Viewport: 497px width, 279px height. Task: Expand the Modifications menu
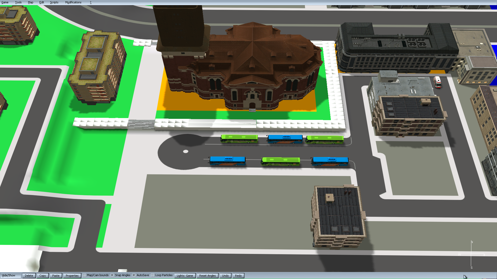[73, 2]
